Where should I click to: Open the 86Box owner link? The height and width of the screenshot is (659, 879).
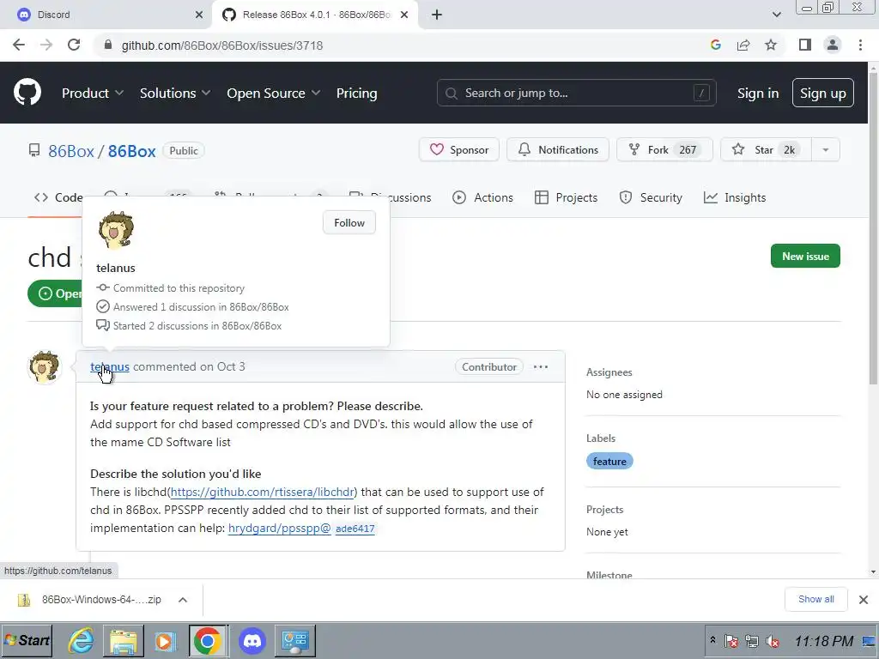[x=71, y=151]
